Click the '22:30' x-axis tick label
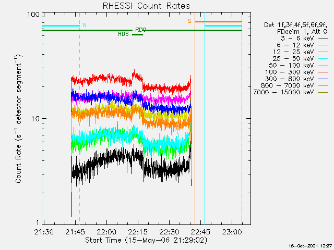 [x=169, y=232]
